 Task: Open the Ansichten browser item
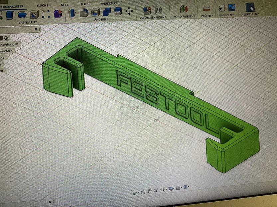[x=6, y=51]
